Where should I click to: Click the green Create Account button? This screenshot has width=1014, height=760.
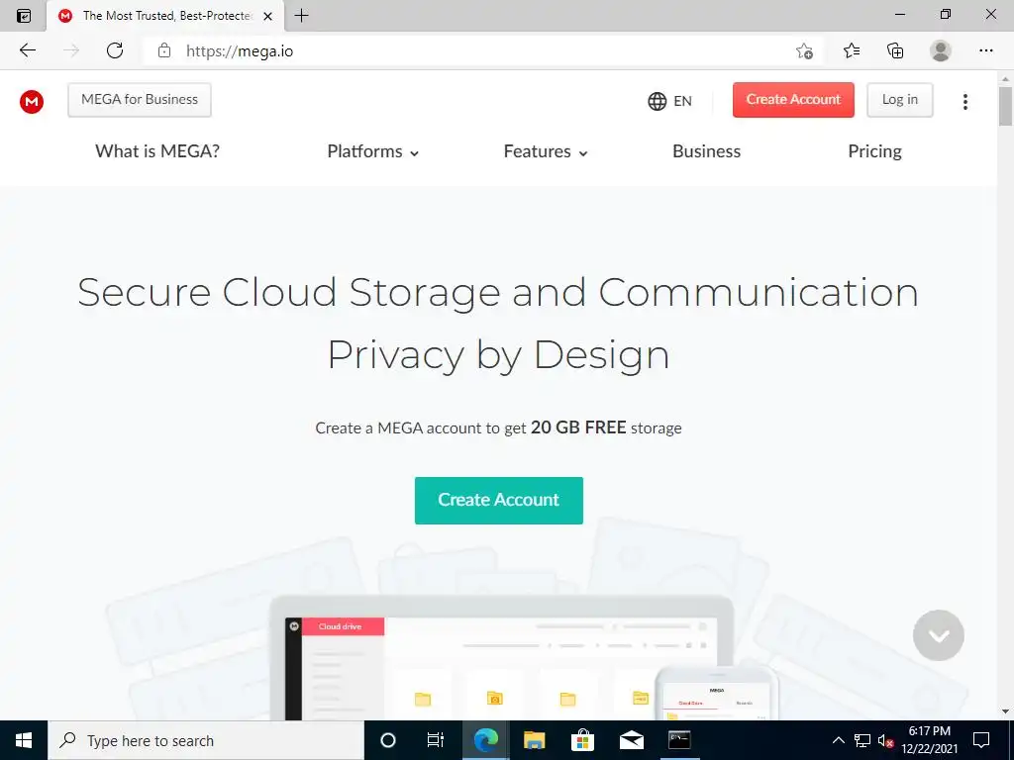[499, 500]
